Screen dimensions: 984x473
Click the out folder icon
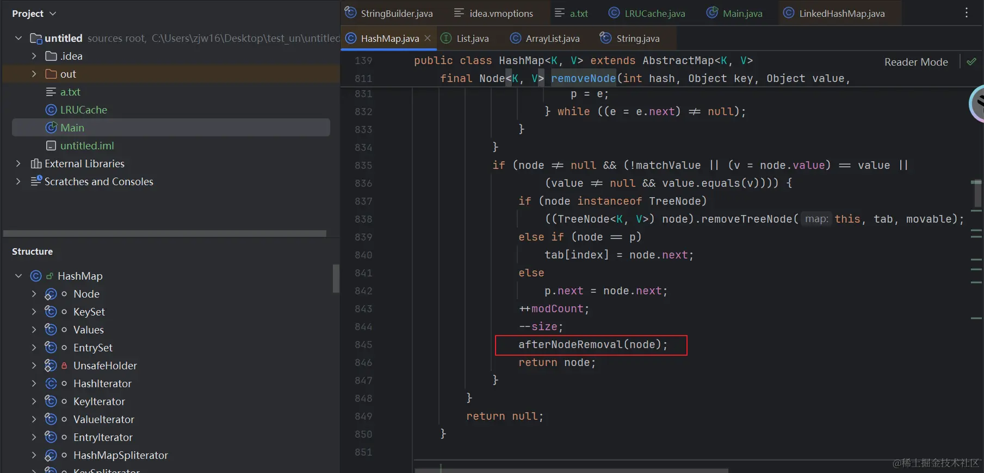pyautogui.click(x=51, y=74)
